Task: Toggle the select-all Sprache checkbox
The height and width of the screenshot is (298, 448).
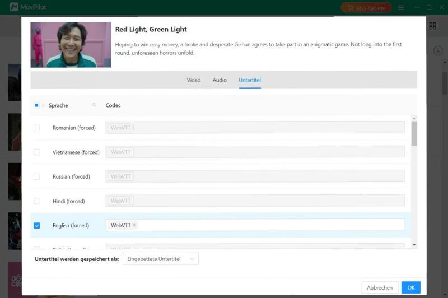Action: click(36, 105)
